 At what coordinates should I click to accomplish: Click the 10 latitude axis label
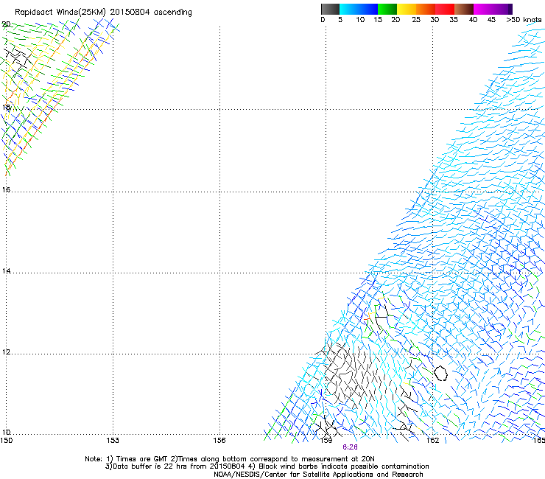pos(6,432)
